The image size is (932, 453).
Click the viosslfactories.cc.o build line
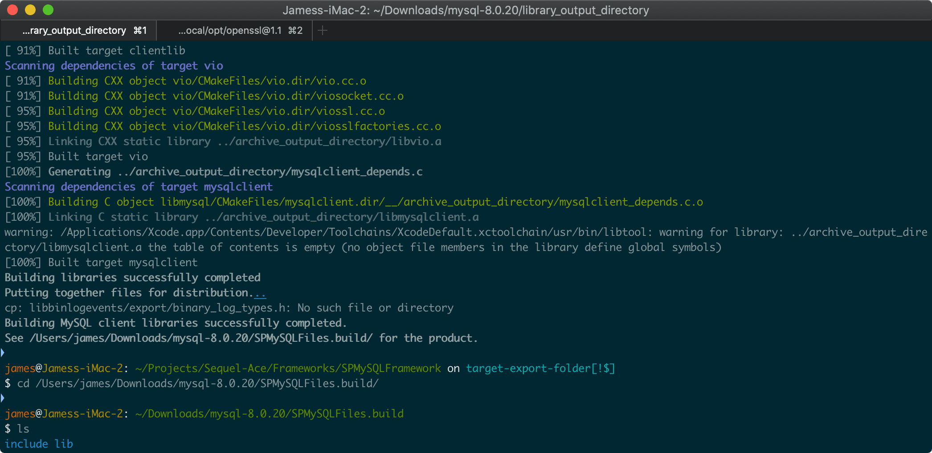tap(223, 126)
